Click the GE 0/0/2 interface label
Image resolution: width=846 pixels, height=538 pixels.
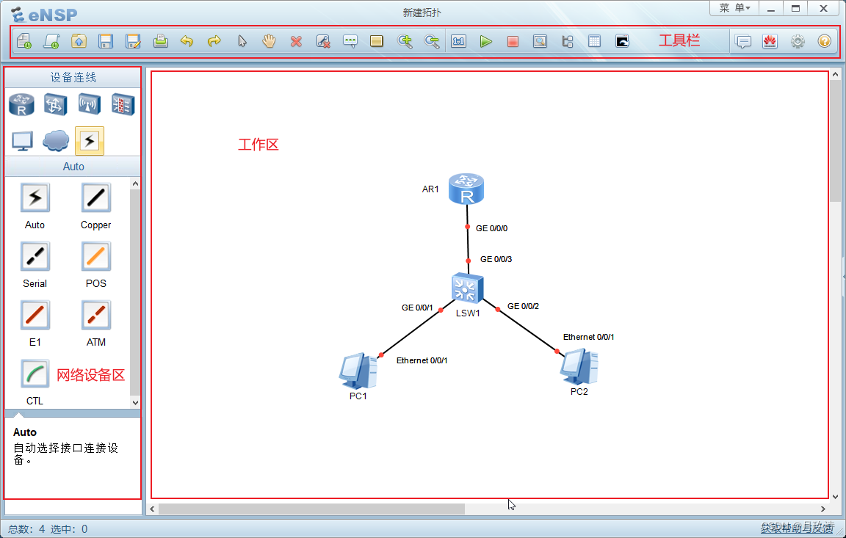point(523,306)
